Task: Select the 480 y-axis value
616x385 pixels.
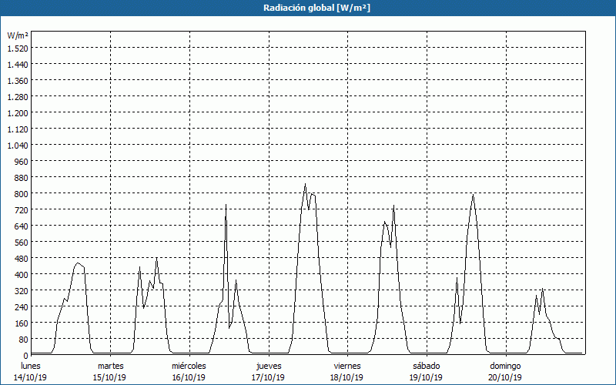Action: pos(22,258)
